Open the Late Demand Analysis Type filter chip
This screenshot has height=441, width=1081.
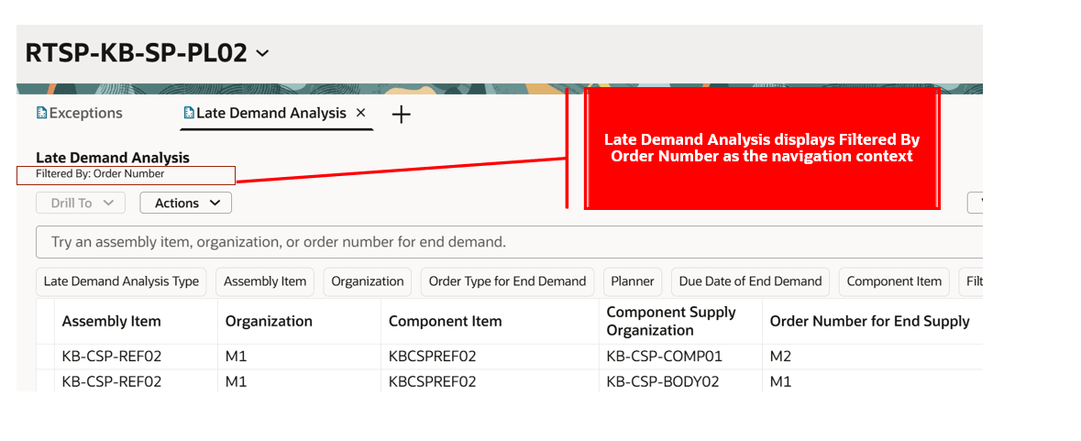[x=121, y=281]
